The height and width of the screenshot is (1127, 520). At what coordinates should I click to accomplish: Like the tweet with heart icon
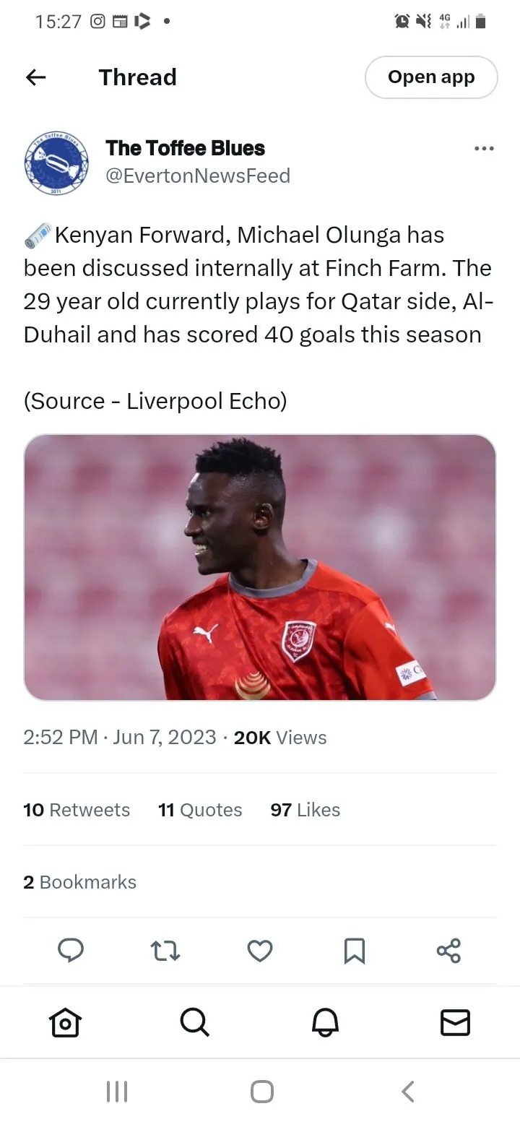pyautogui.click(x=260, y=951)
